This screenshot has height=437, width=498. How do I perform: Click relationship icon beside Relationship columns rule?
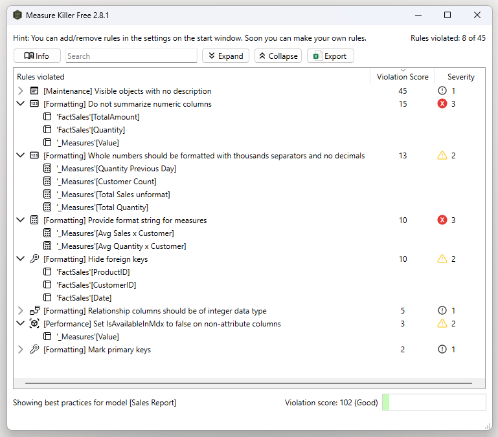tap(34, 310)
